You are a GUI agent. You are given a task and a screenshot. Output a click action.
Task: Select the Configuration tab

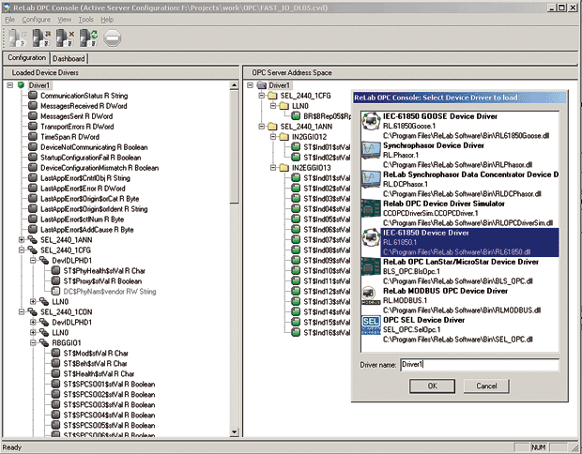[26, 58]
